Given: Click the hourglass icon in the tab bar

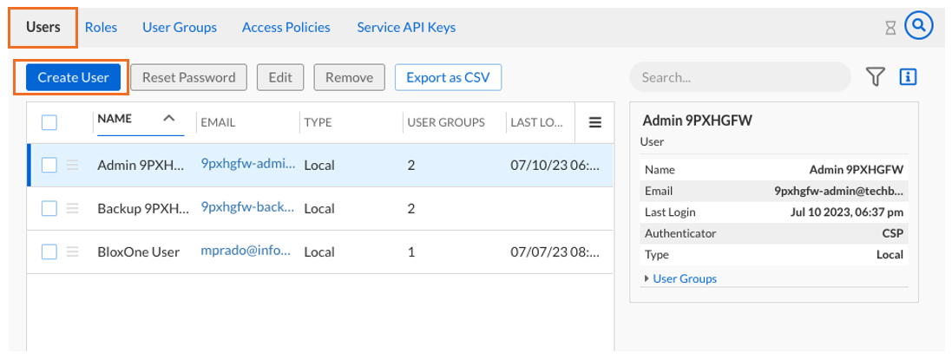Looking at the screenshot, I should pyautogui.click(x=890, y=28).
